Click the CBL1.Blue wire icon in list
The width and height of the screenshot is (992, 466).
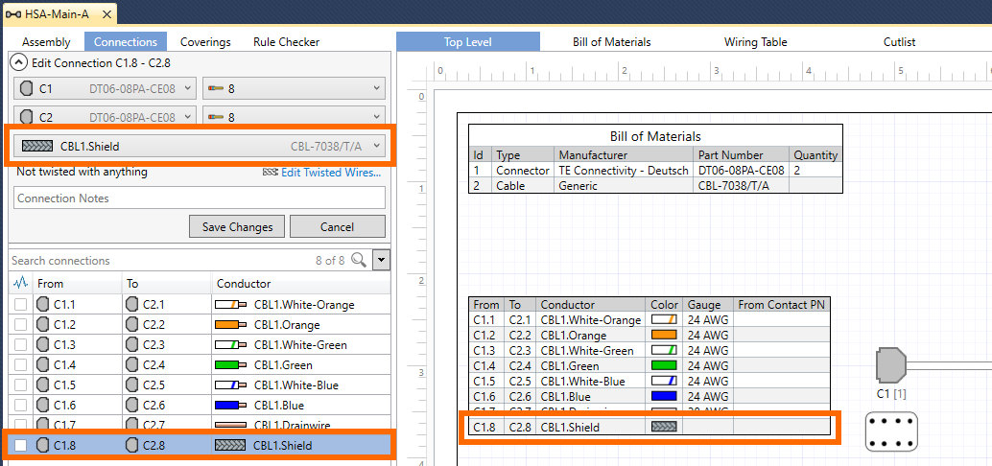pos(231,406)
